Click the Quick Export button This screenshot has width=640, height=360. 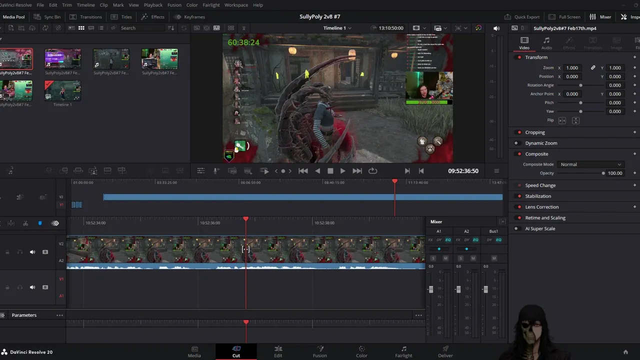coord(522,17)
